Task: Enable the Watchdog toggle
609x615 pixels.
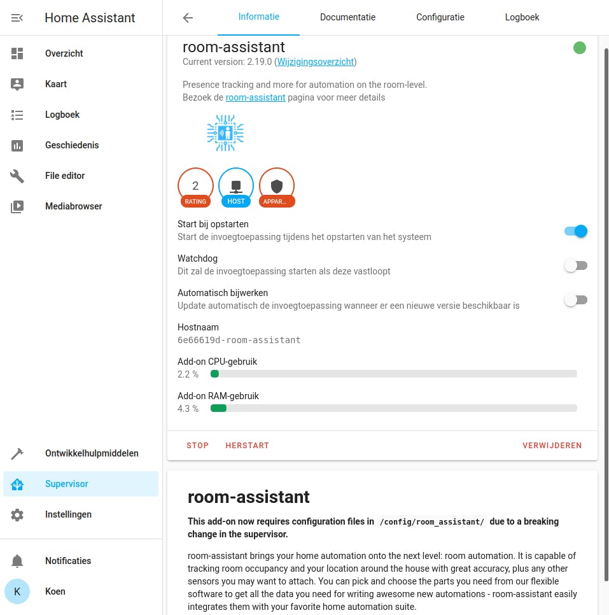Action: (x=575, y=265)
